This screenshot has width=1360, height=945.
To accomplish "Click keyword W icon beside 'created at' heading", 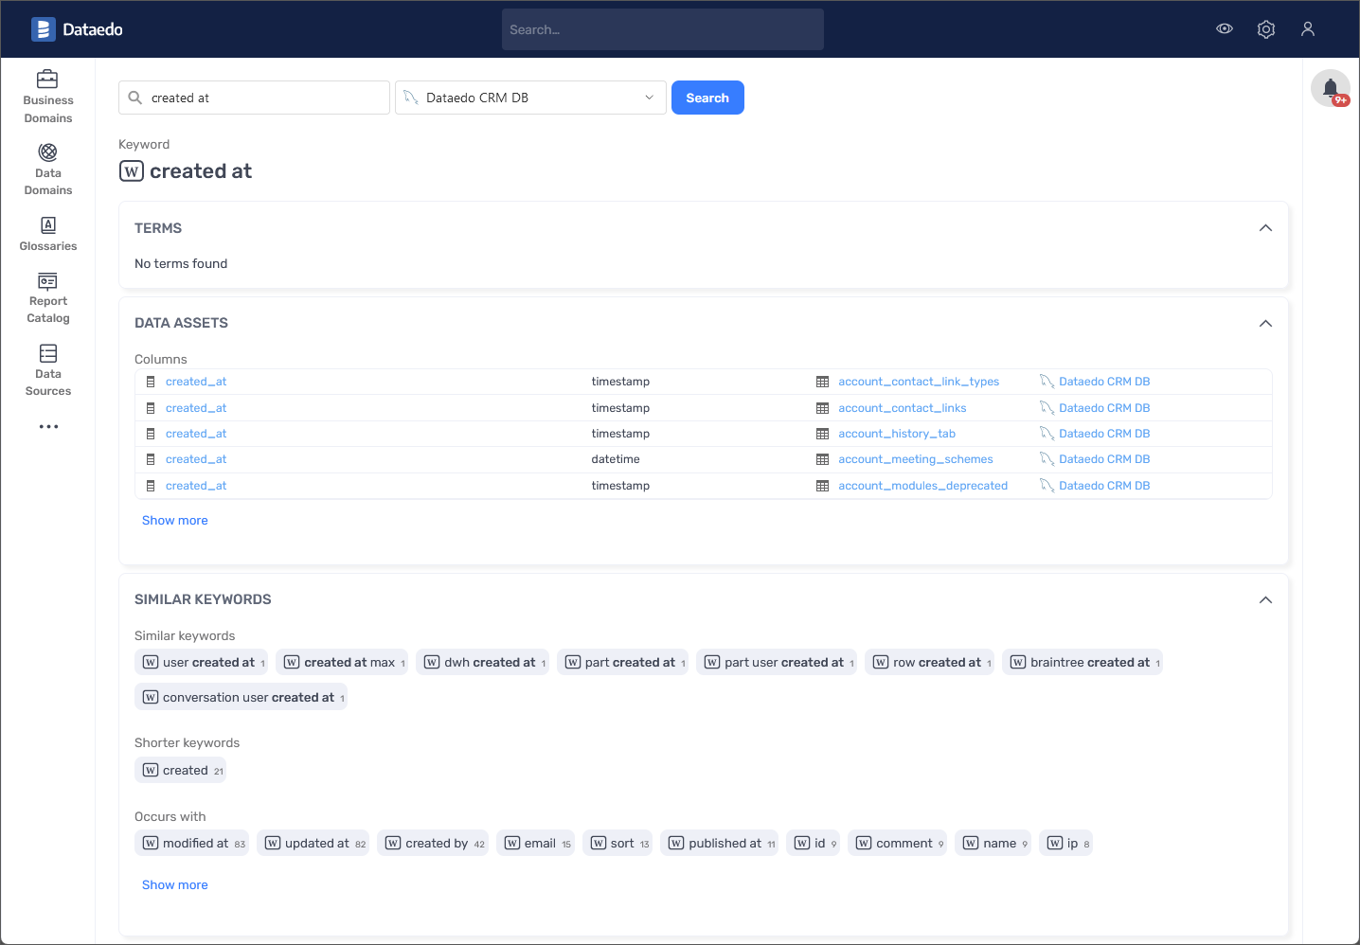I will coord(132,171).
